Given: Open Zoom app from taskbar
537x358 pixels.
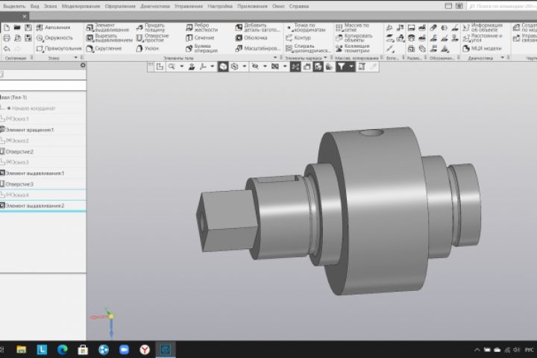Looking at the screenshot, I should pos(124,350).
